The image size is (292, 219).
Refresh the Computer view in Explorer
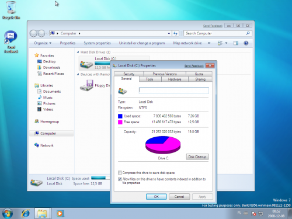[175, 33]
